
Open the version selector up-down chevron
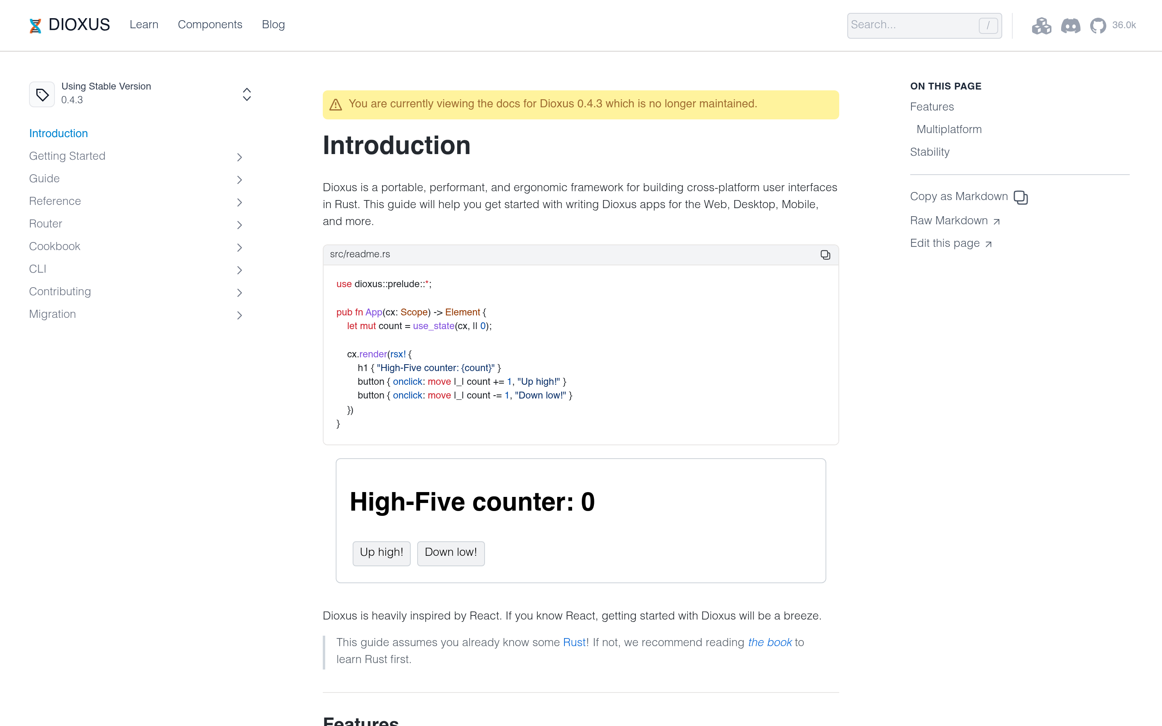point(247,95)
